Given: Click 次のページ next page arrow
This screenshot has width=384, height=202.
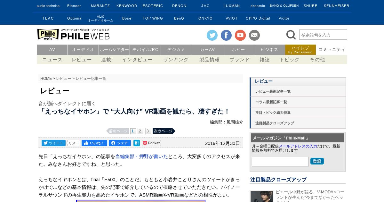Looking at the screenshot, I should tap(164, 131).
